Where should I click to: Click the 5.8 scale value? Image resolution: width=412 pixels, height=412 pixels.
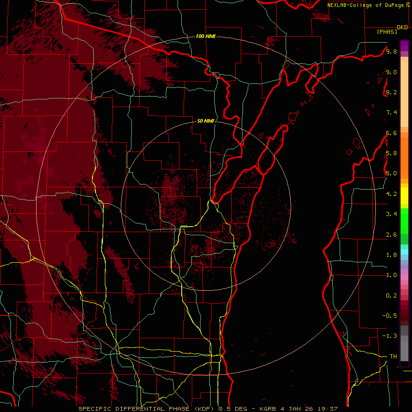click(x=391, y=153)
